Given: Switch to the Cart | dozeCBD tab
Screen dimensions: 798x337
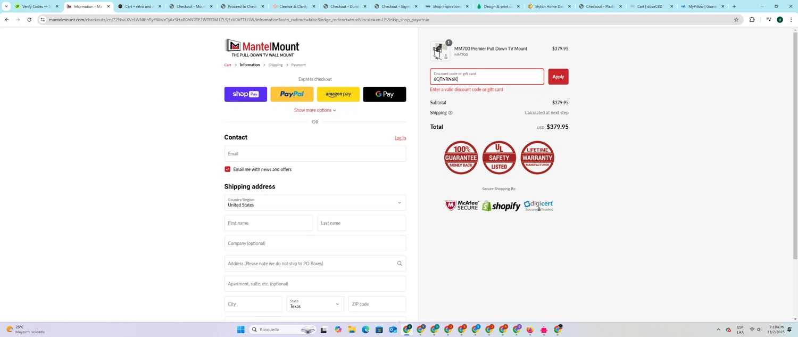Looking at the screenshot, I should pyautogui.click(x=652, y=6).
